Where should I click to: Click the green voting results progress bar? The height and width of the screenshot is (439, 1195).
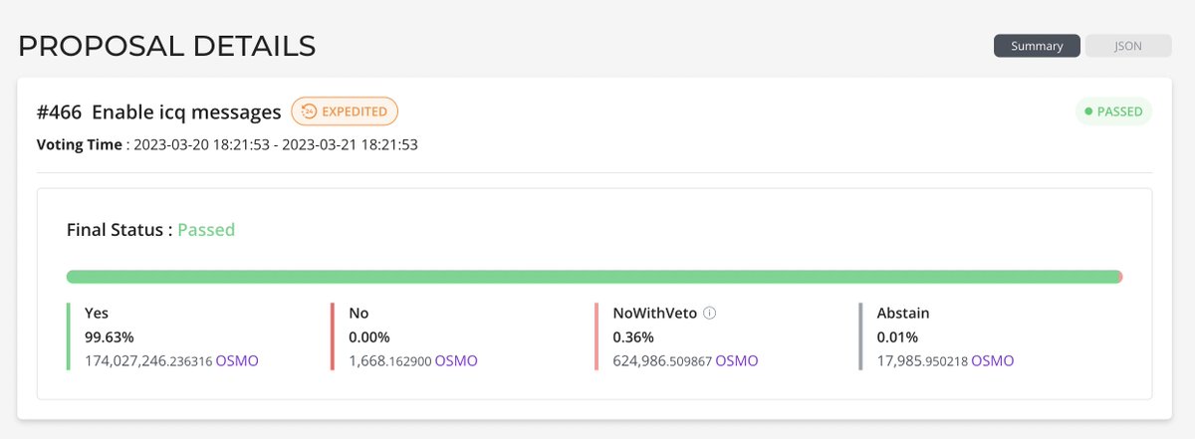pyautogui.click(x=594, y=277)
